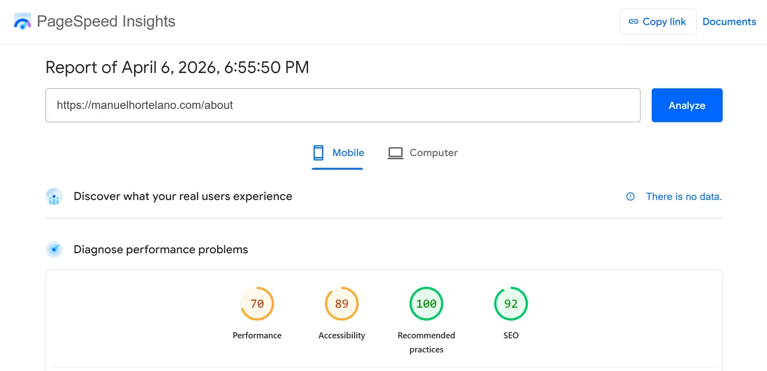This screenshot has width=767, height=371.
Task: Click the smartphone icon on the Mobile tab
Action: click(319, 152)
